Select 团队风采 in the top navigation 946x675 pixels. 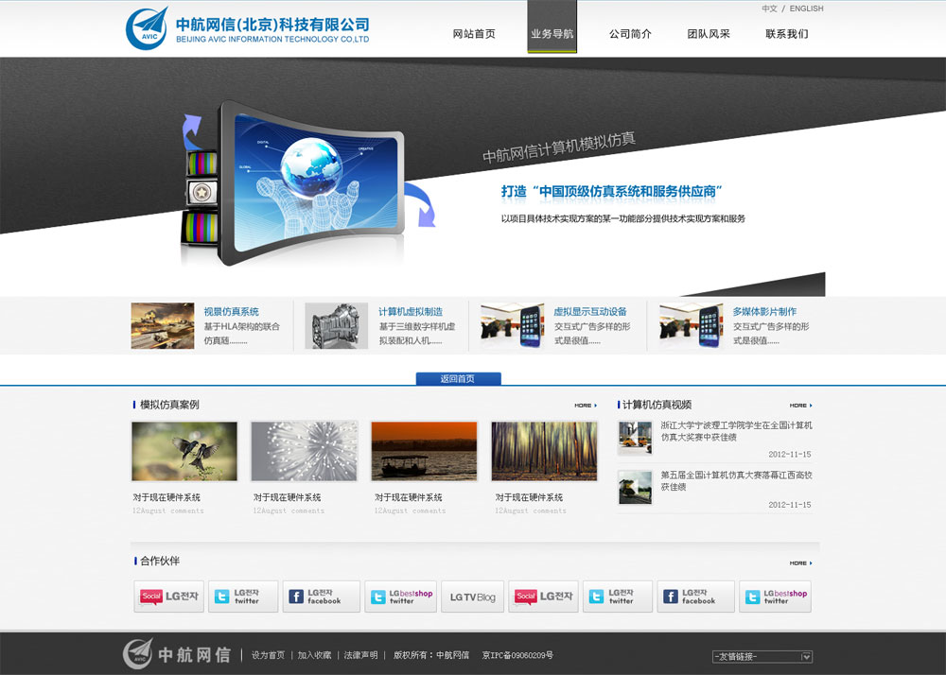click(710, 33)
